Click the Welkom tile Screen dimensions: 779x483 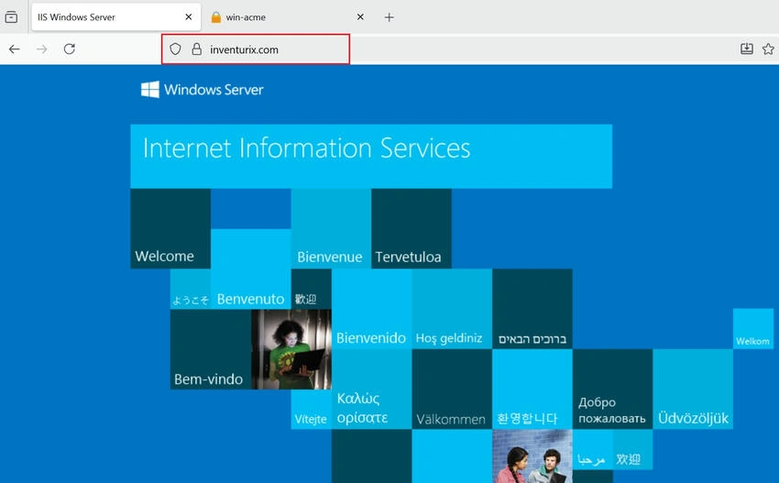click(753, 328)
